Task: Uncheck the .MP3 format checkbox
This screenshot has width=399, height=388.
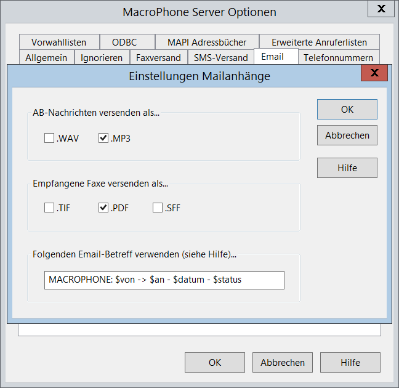Action: (103, 139)
